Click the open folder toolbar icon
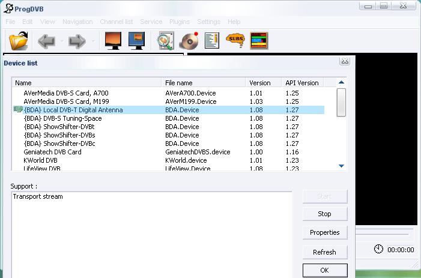The height and width of the screenshot is (278, 421). [19, 41]
